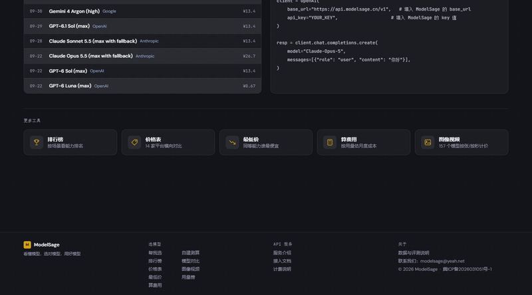Image resolution: width=532 pixels, height=295 pixels.
Task: Click OpenAI label beside GPT-6 Luna (max)
Action: (101, 86)
